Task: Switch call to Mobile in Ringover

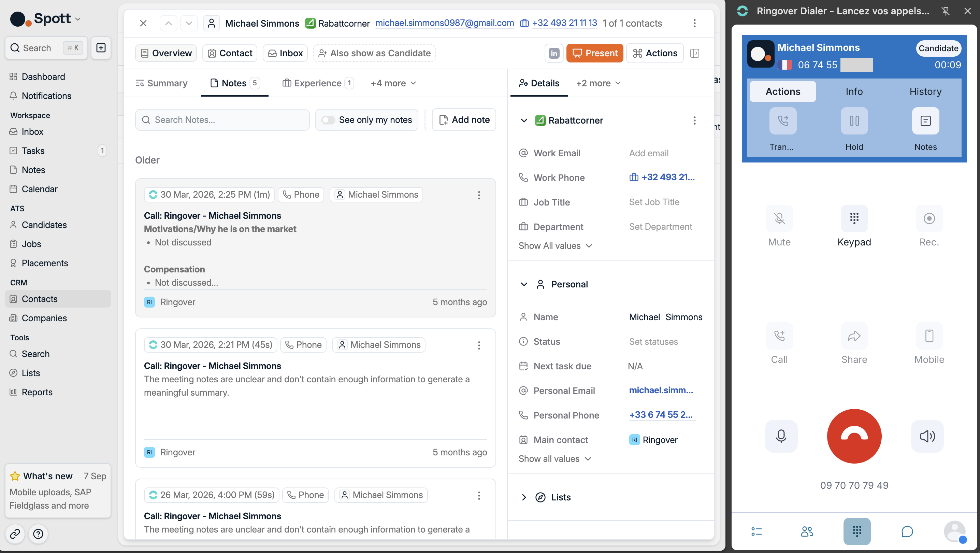Action: click(x=929, y=336)
